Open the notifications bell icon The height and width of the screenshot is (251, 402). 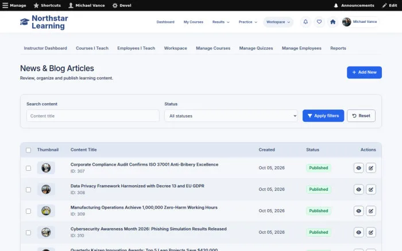(306, 22)
